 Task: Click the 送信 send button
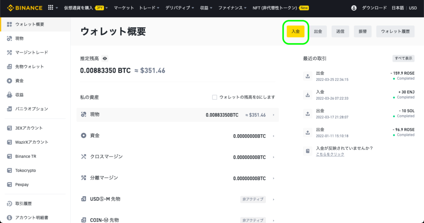(x=340, y=31)
